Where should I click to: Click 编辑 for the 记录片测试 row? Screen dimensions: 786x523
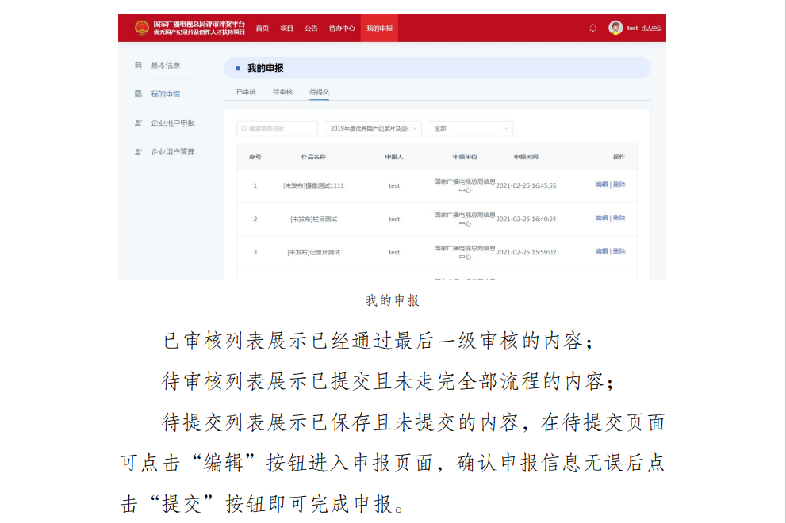pos(601,251)
